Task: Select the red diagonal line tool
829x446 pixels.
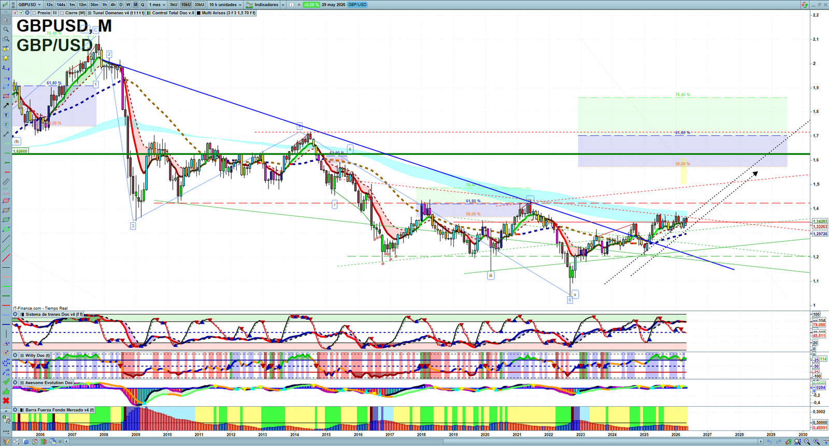Action: tap(6, 257)
